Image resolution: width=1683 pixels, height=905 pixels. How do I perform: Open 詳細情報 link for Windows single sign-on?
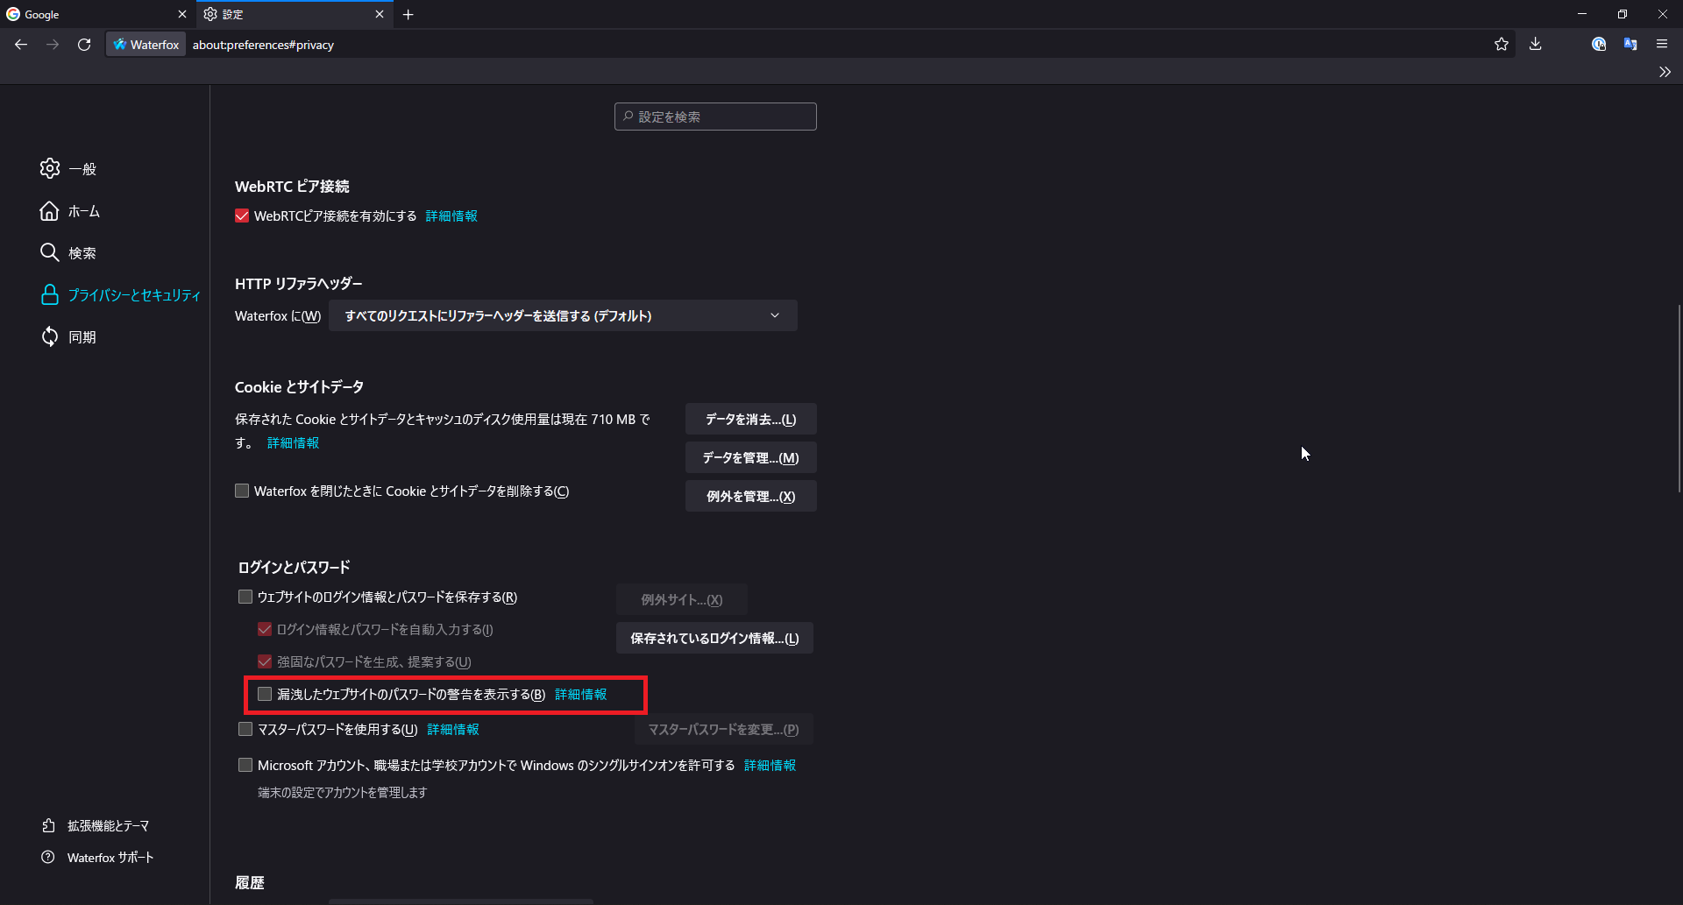tap(770, 766)
